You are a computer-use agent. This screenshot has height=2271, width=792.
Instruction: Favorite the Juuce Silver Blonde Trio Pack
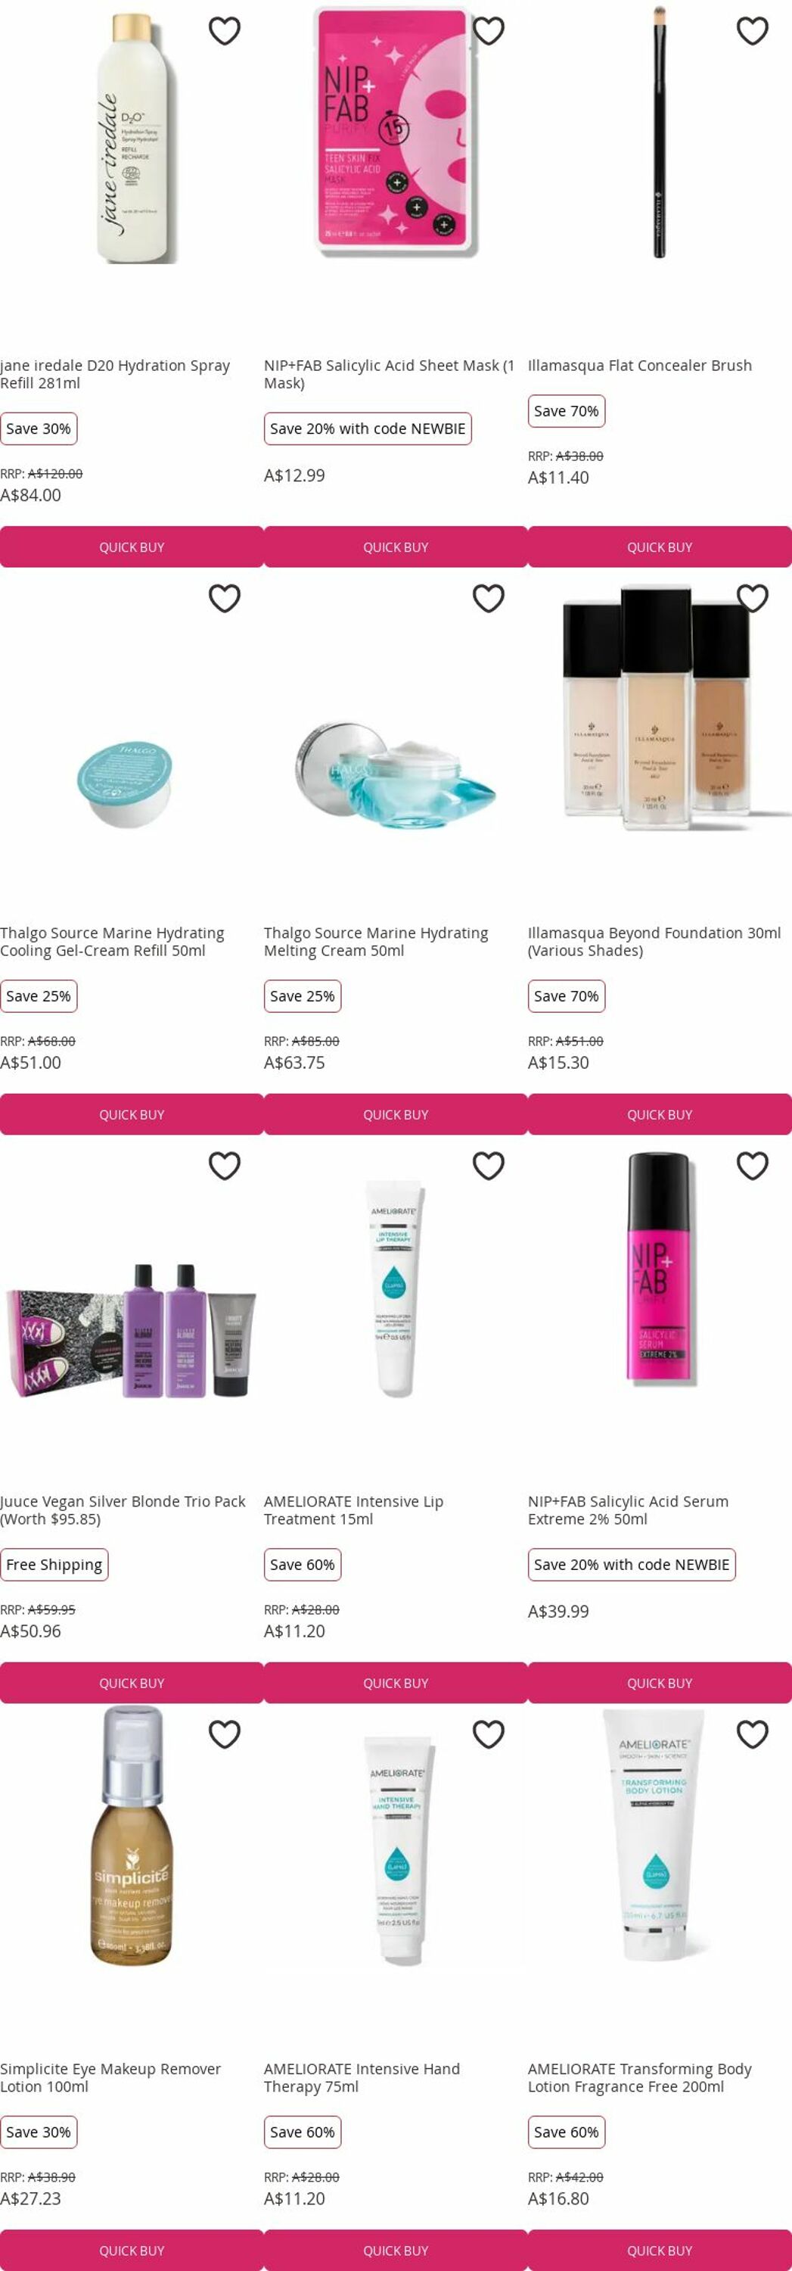(x=225, y=1167)
